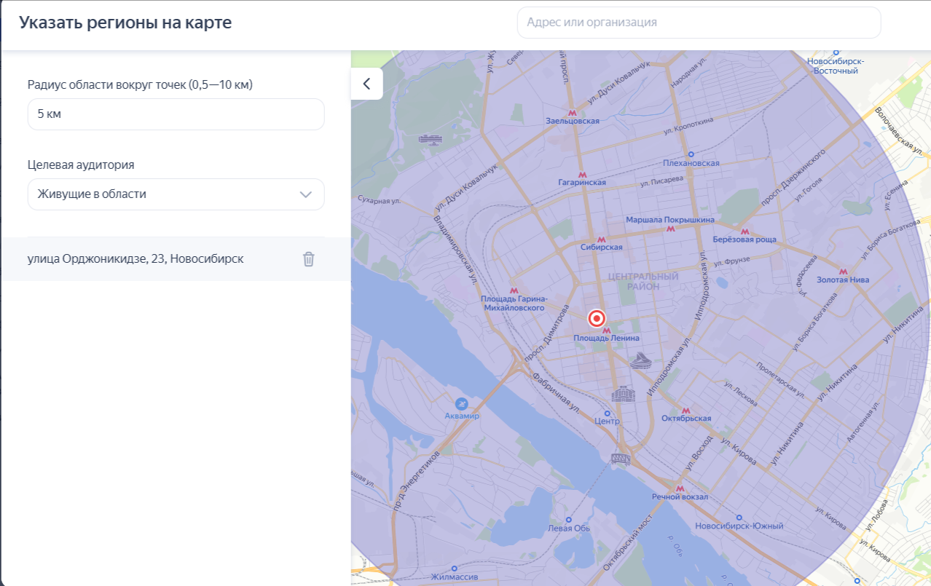Click the red location pin marker
The image size is (931, 586).
[x=597, y=318]
